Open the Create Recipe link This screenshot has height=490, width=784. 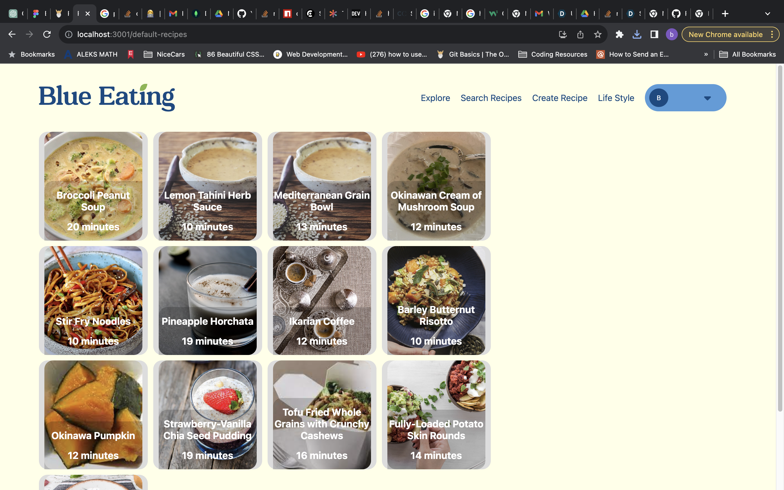(x=559, y=98)
